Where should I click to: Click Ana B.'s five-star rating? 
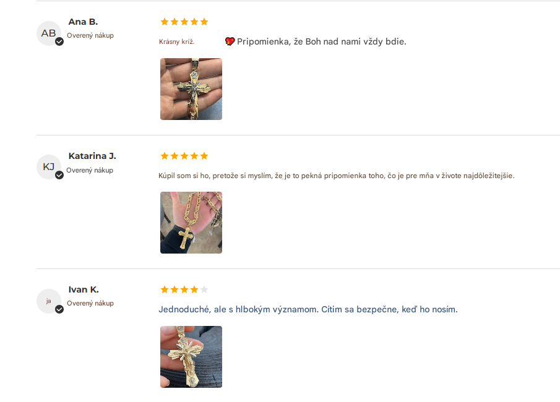click(184, 22)
